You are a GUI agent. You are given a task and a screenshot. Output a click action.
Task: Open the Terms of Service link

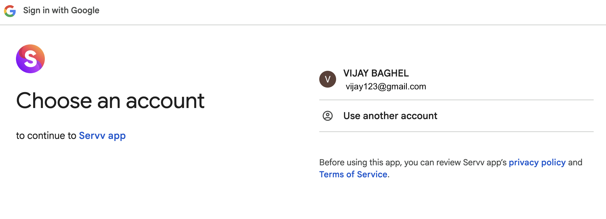[353, 174]
